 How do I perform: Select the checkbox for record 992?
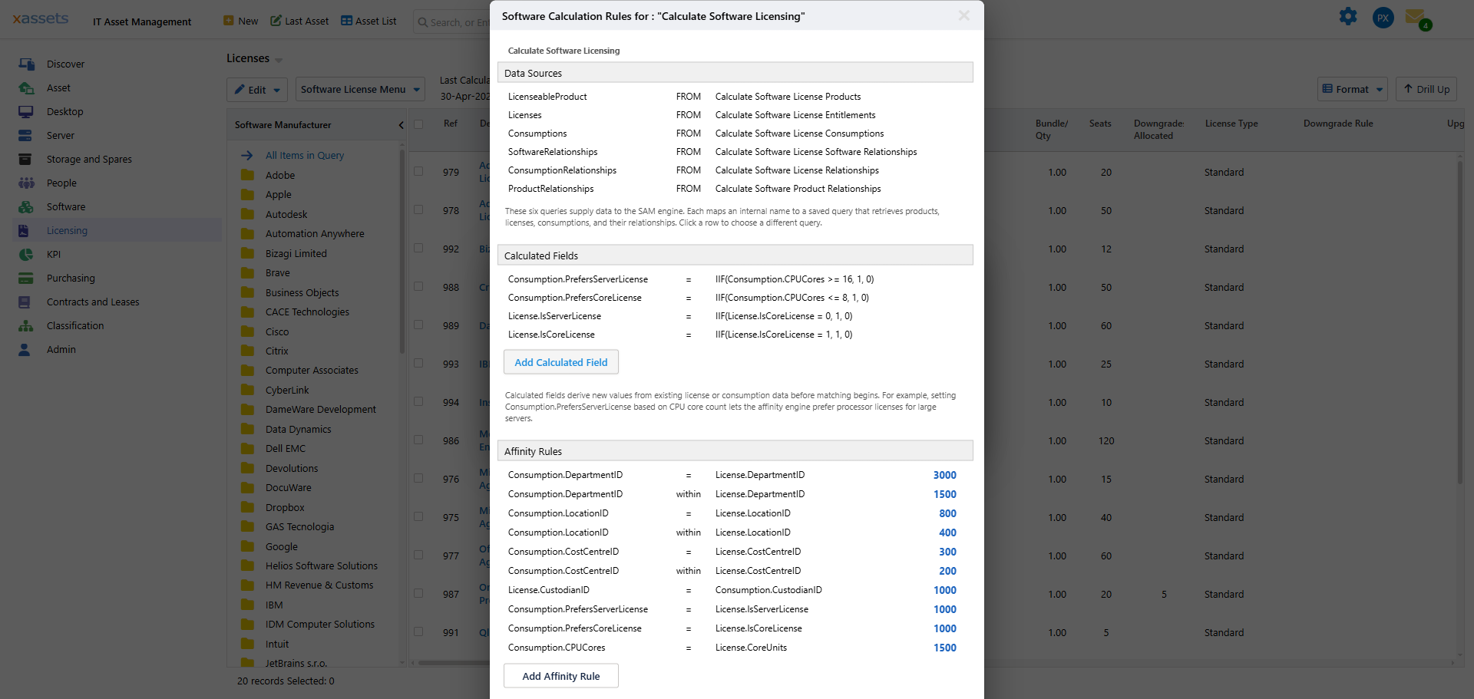(x=418, y=249)
